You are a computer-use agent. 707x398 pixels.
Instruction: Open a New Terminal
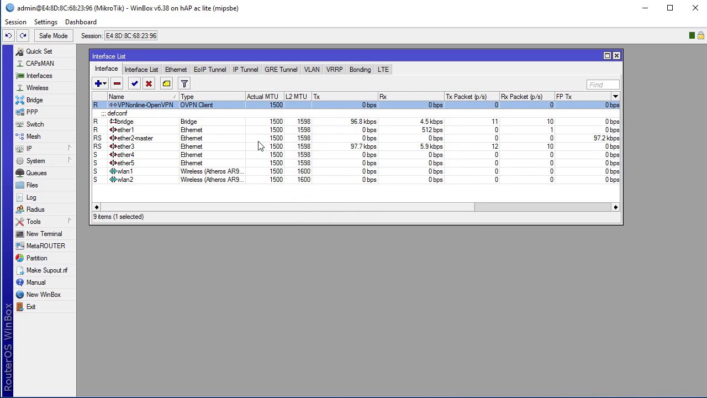(44, 234)
